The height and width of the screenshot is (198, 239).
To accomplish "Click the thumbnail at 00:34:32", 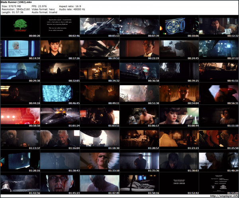I will [x=100, y=71].
